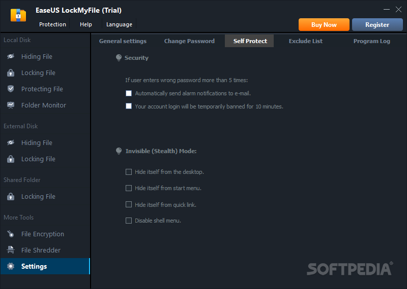Click the 'EaseUS LockMyFile (Trial)' title text
This screenshot has width=407, height=289.
pyautogui.click(x=79, y=10)
